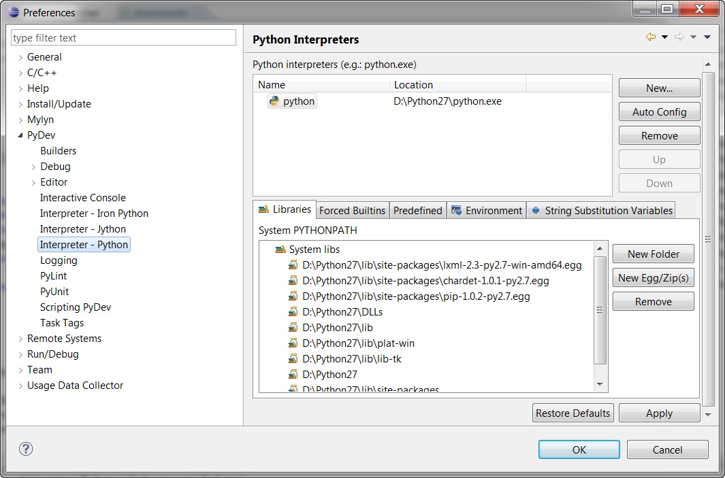Screen dimensions: 725x478
Task: Click the back navigation arrow icon
Action: click(651, 37)
